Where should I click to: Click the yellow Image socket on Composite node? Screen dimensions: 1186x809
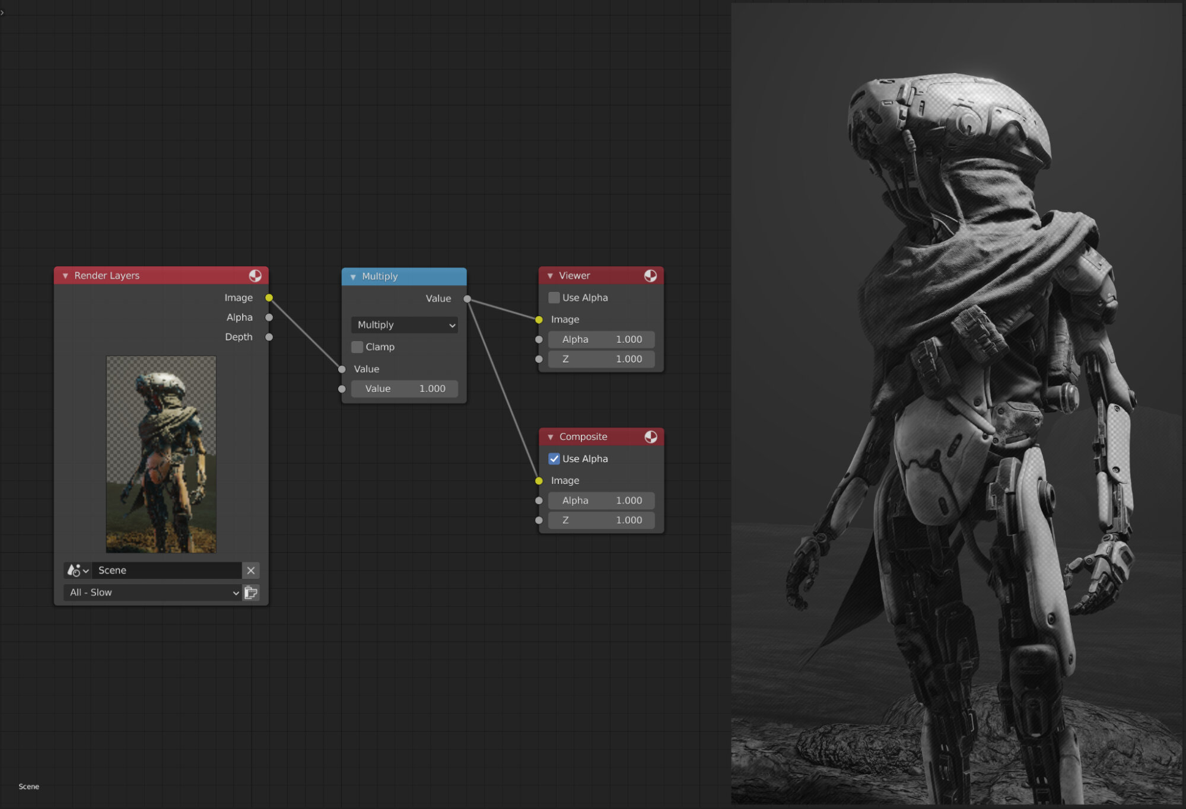[539, 480]
